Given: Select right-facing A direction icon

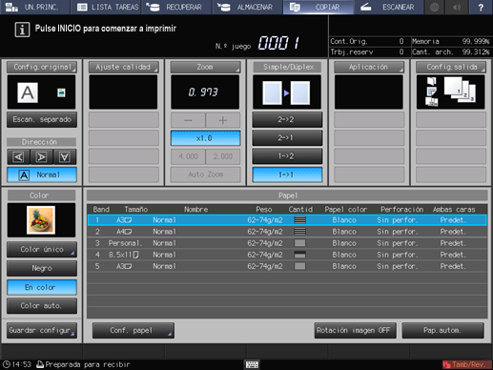Looking at the screenshot, I should pos(41,156).
